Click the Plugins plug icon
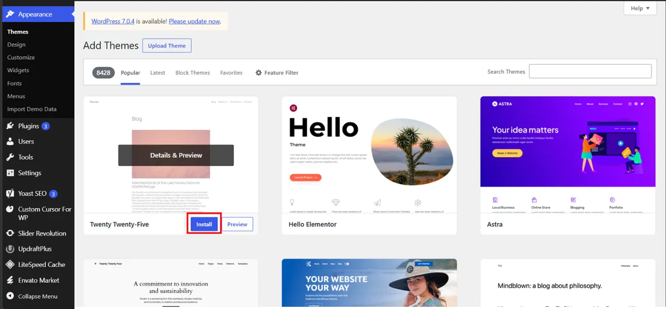Viewport: 666px width, 309px height. [x=10, y=126]
